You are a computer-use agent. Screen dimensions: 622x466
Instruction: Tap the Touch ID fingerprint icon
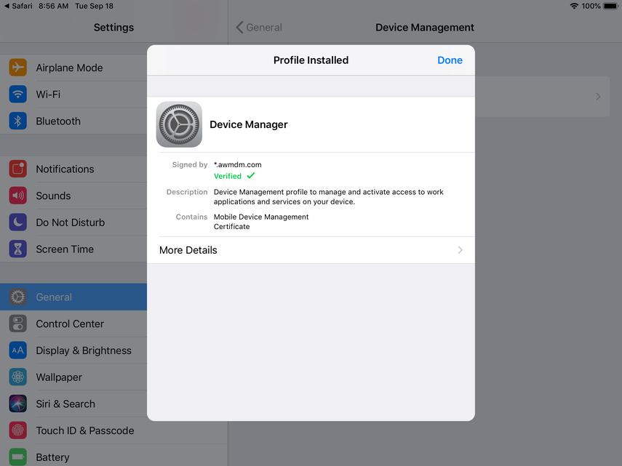pos(18,430)
